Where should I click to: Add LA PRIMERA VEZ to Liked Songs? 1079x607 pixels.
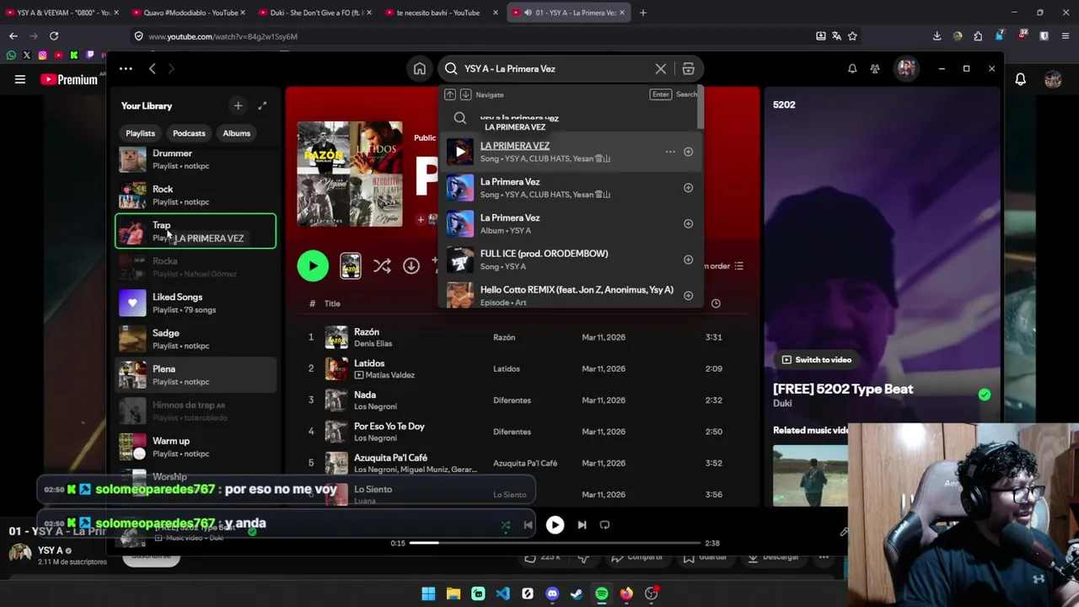coord(688,152)
